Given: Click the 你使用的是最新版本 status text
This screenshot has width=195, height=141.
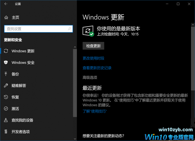Looking at the screenshot, I should tap(118, 29).
